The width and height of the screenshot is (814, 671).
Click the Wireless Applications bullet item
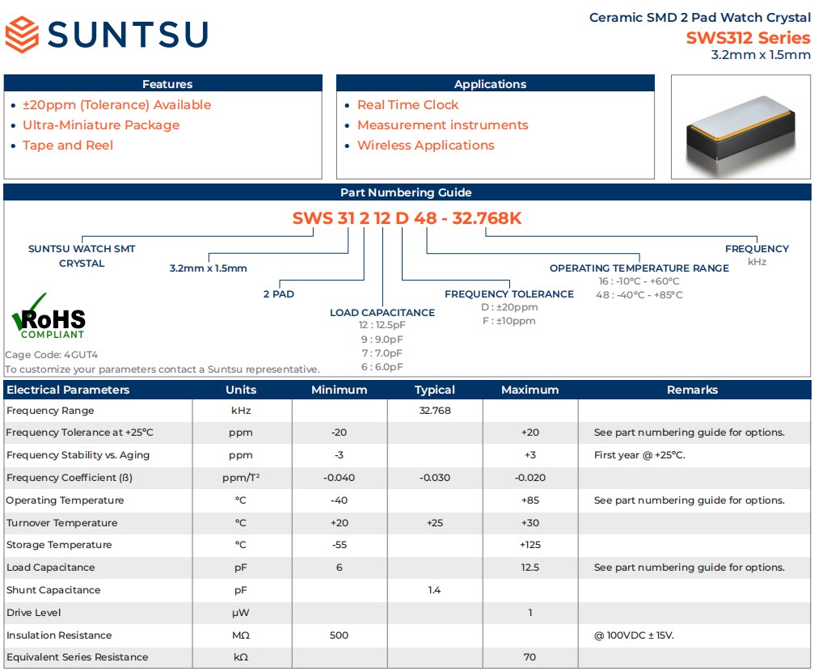pyautogui.click(x=425, y=146)
